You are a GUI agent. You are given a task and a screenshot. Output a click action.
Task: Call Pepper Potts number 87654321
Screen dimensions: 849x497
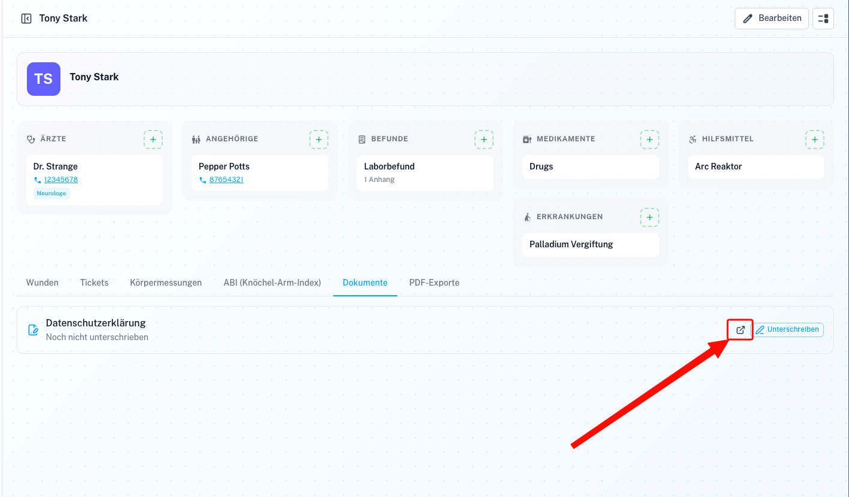226,180
